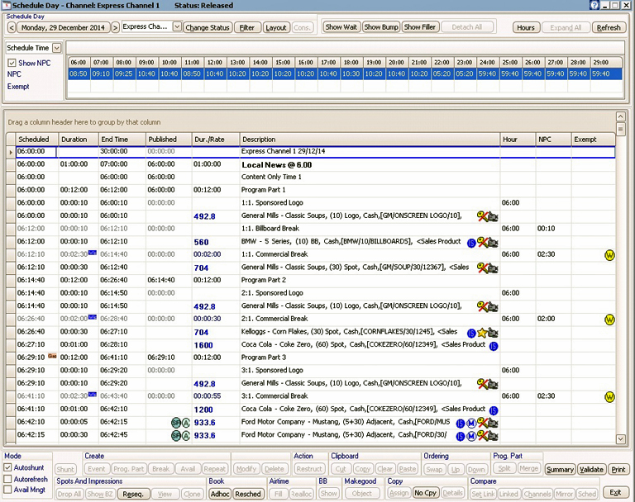The width and height of the screenshot is (635, 502).
Task: Open the Express Channel dropdown
Action: click(x=177, y=27)
